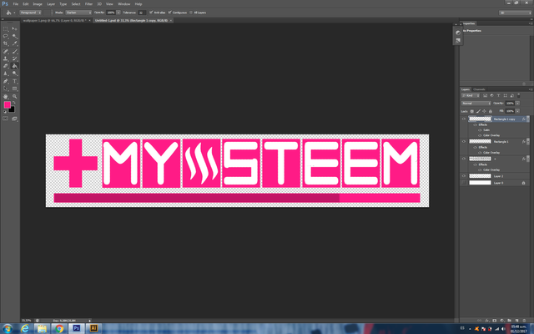Open the tool preset picker arrow
534x334 pixels.
[x=14, y=13]
